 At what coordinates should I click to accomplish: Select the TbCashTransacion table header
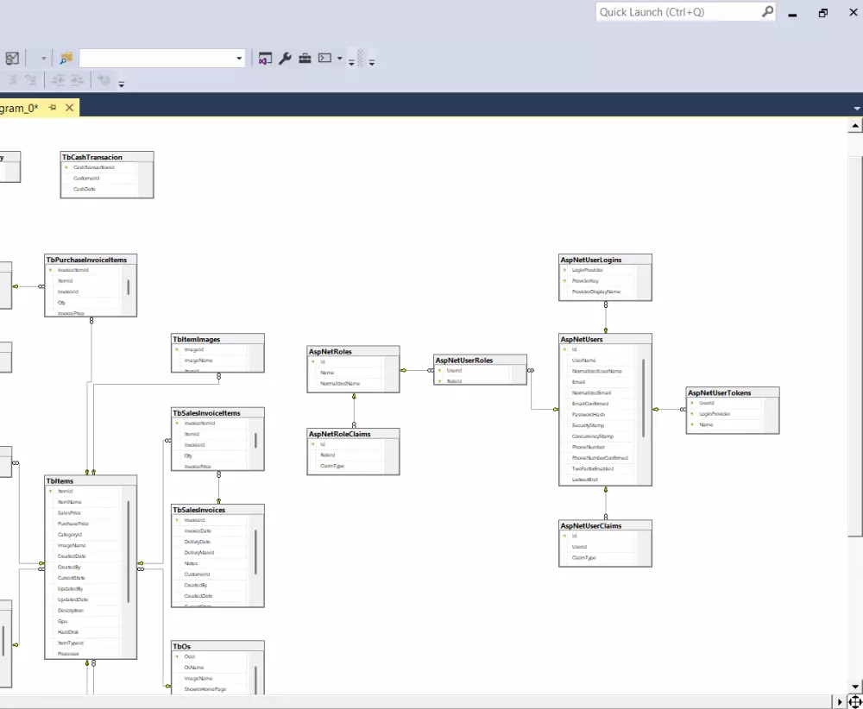(106, 157)
